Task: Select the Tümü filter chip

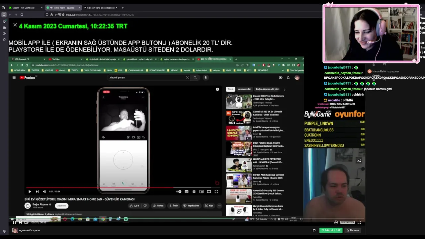Action: click(230, 89)
